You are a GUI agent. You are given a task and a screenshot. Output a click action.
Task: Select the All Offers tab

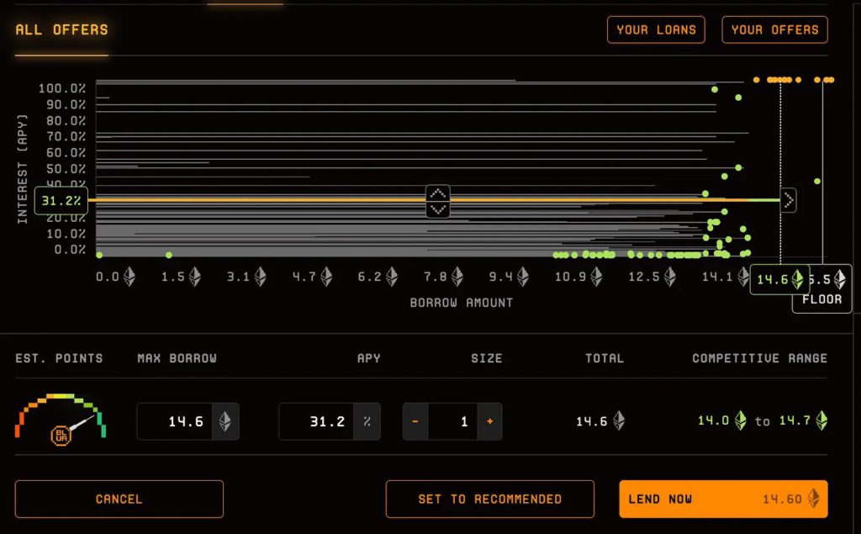(x=61, y=29)
